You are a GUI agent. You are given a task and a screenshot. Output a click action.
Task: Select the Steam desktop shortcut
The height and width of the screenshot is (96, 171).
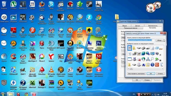(89, 5)
